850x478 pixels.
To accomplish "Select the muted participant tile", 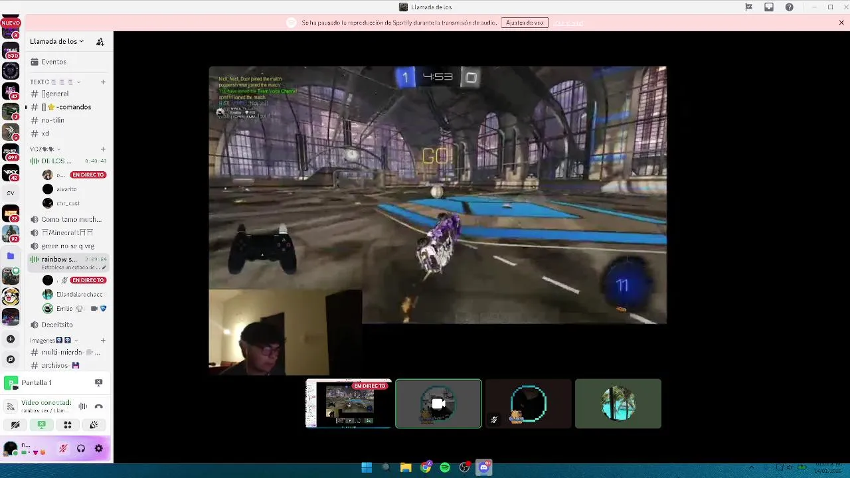I will point(528,404).
